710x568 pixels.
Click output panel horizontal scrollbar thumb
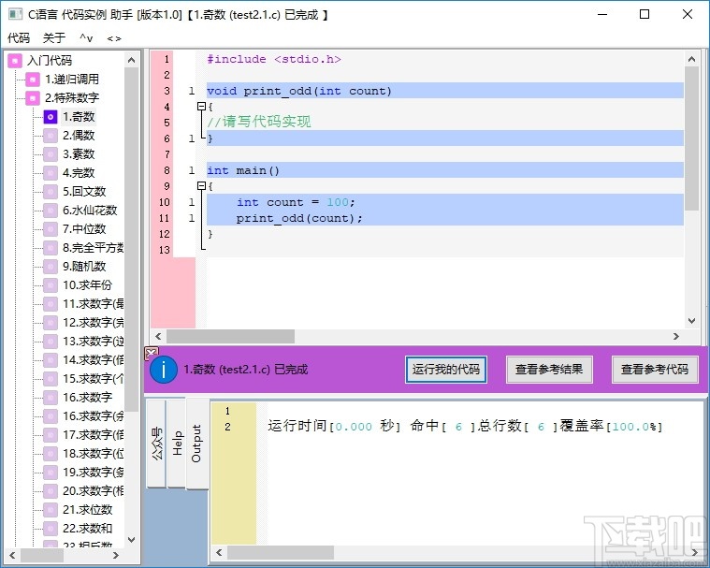coord(281,552)
